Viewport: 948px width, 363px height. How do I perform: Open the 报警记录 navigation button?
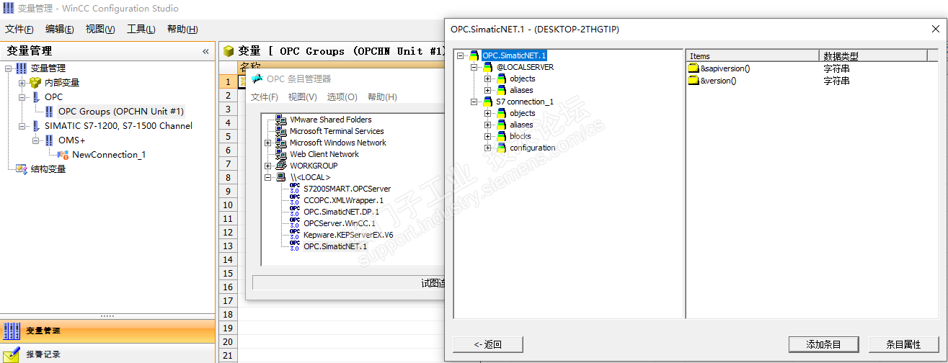click(108, 354)
